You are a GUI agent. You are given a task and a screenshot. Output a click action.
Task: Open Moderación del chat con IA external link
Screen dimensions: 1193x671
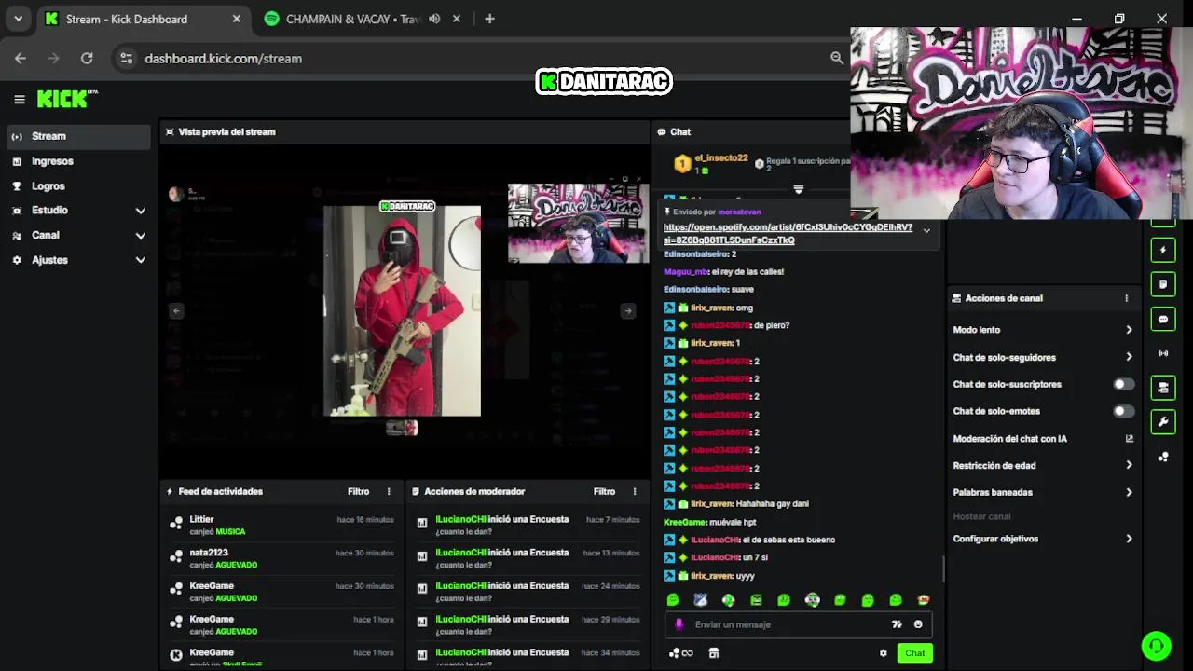point(1129,439)
